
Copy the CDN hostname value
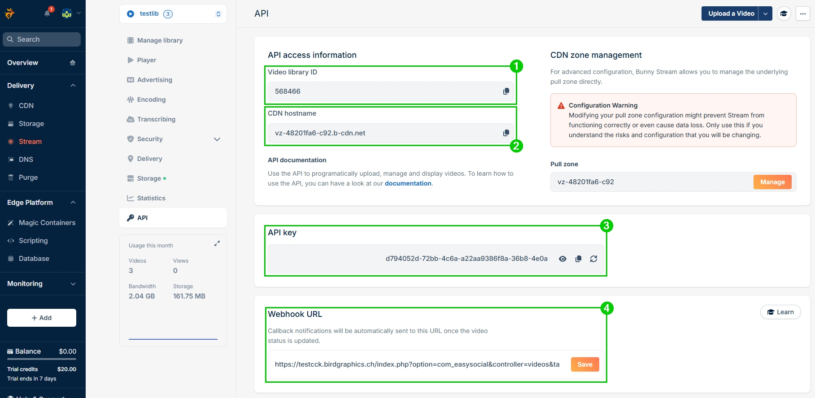506,133
